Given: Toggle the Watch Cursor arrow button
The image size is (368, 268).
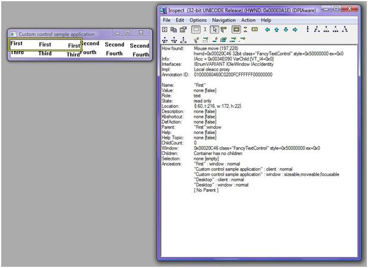Looking at the screenshot, I should tap(214, 29).
